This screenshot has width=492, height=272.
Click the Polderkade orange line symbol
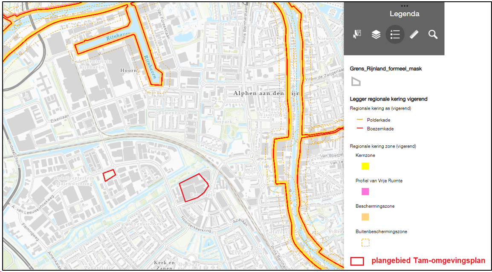point(360,120)
